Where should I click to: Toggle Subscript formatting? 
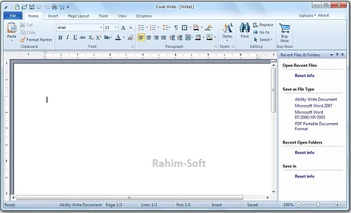click(91, 37)
